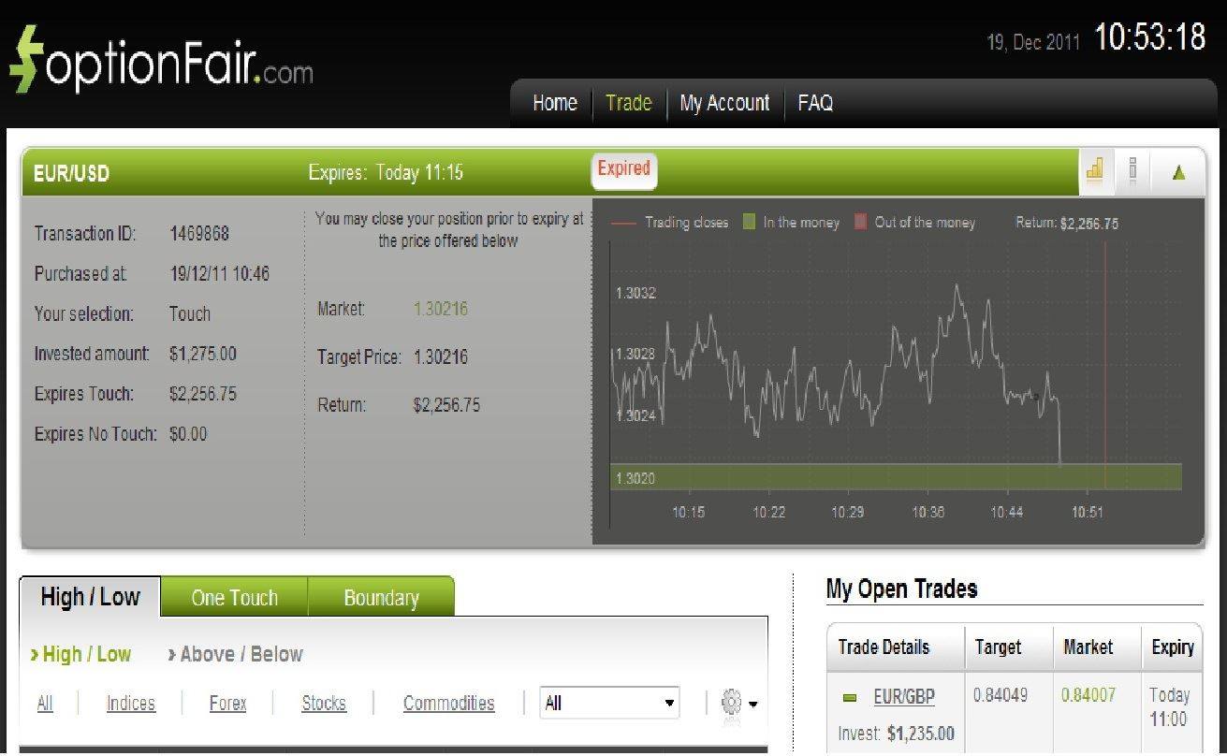Open the Forex filter link
Viewport: 1227px width, 756px height.
227,703
